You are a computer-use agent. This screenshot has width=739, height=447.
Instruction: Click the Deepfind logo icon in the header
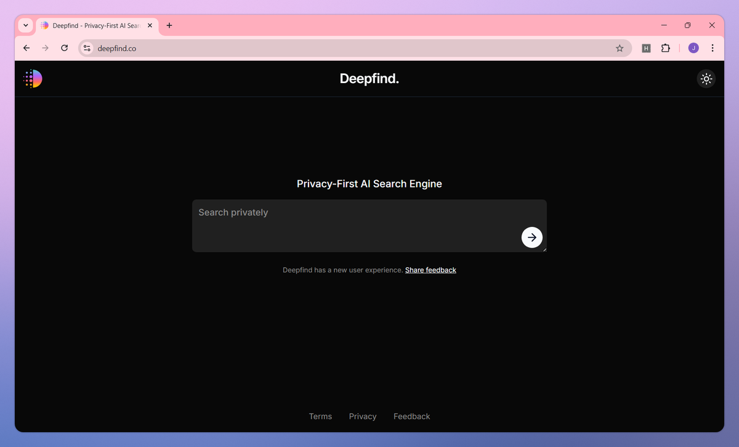[x=33, y=79]
